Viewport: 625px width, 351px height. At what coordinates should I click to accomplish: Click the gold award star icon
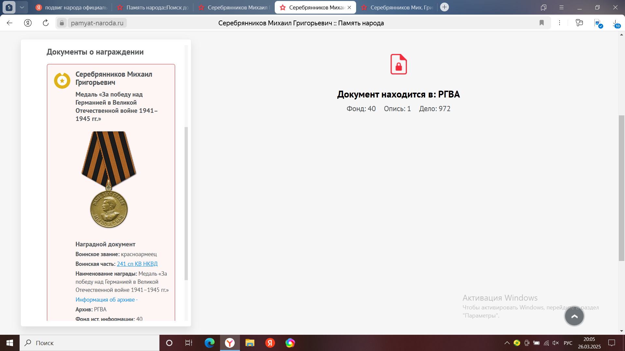[x=62, y=81]
